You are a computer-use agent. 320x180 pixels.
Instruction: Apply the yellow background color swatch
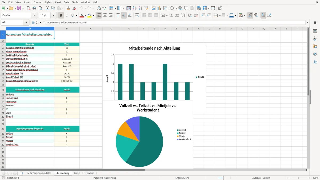(x=89, y=15)
